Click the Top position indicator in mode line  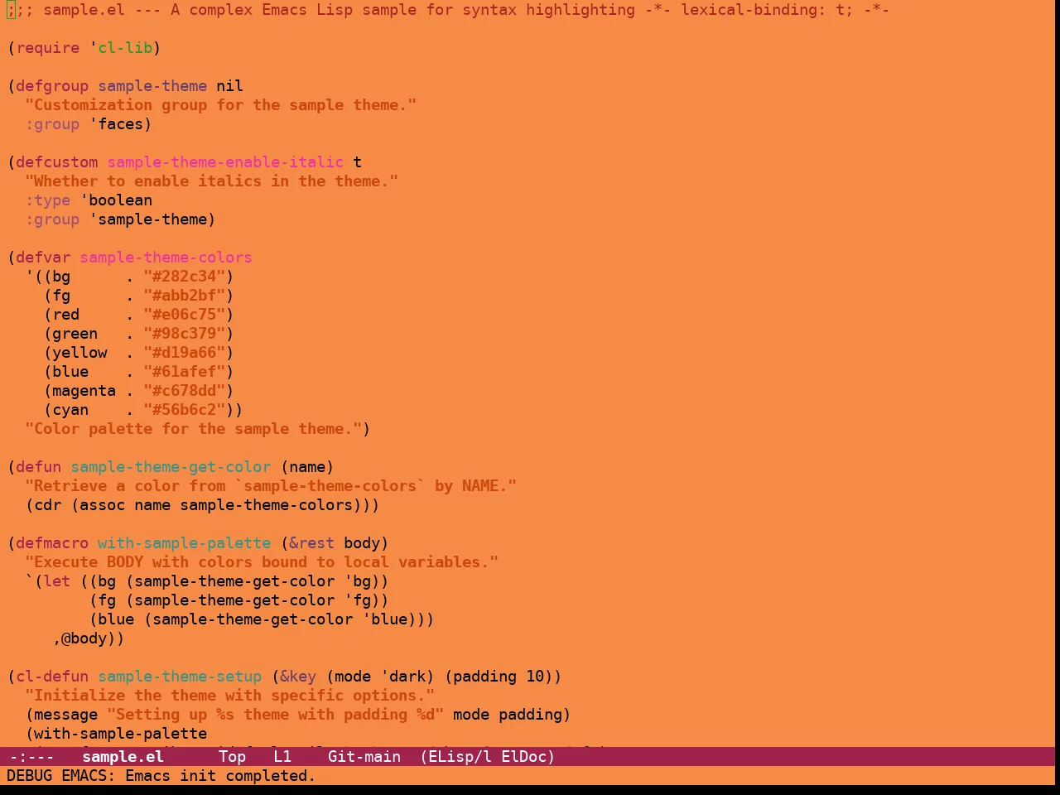pos(233,756)
